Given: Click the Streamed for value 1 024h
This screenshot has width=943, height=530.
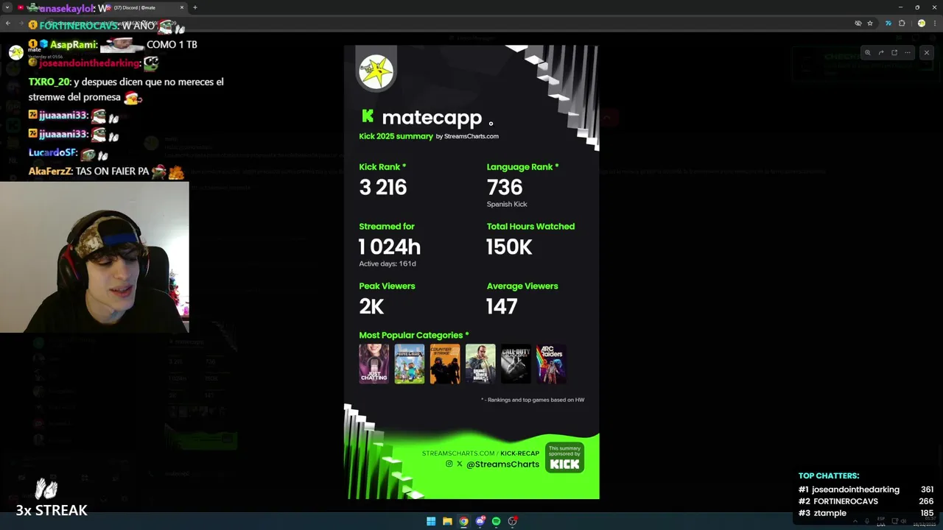Looking at the screenshot, I should pyautogui.click(x=390, y=247).
